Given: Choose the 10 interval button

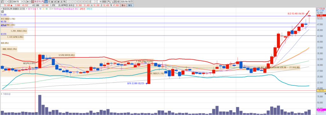Looking at the screenshot, I should 77,2.
